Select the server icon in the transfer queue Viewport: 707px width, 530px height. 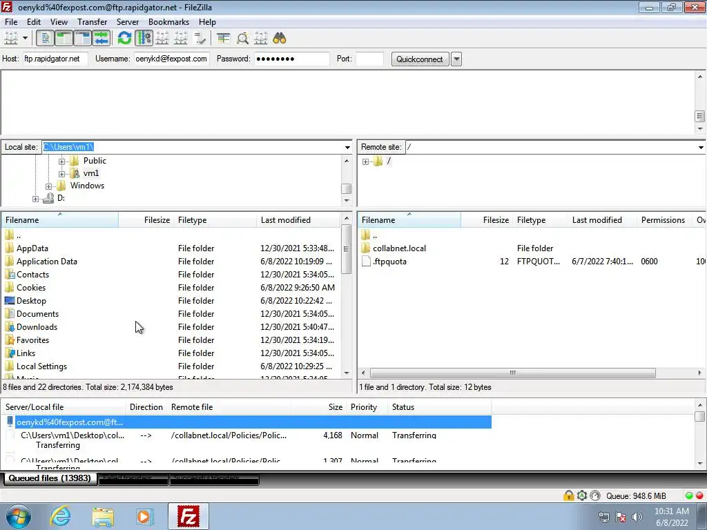[10, 422]
